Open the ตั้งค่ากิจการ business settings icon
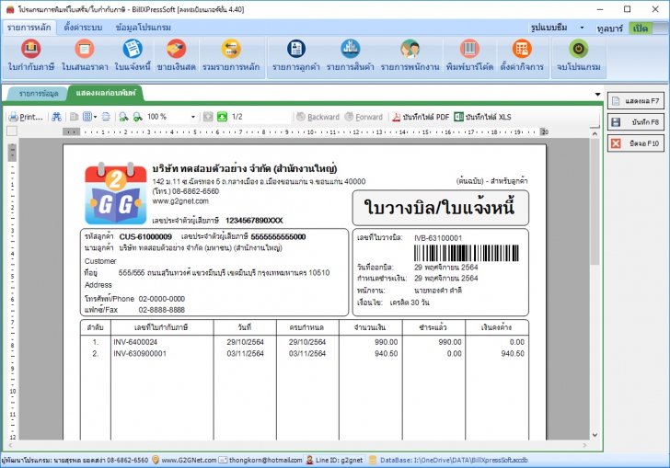Viewport: 670px width, 468px height. point(522,55)
